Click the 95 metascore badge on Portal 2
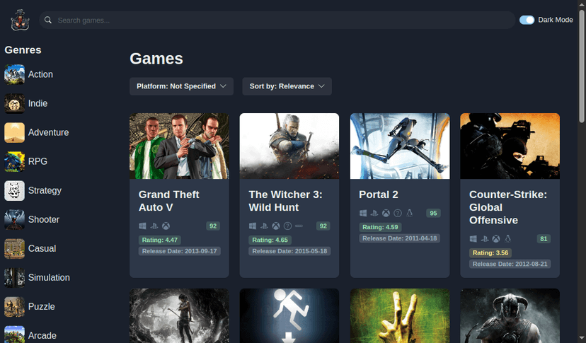Screen dimensions: 586x343 [x=434, y=213]
